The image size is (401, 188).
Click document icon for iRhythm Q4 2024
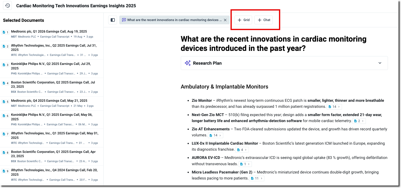pyautogui.click(x=4, y=171)
